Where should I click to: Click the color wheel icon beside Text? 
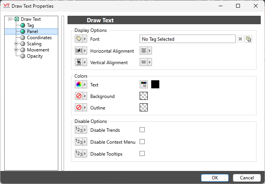point(79,85)
